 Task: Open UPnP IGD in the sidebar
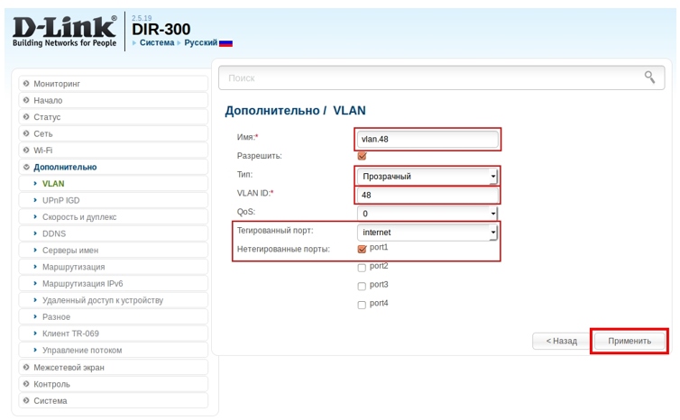pos(61,200)
